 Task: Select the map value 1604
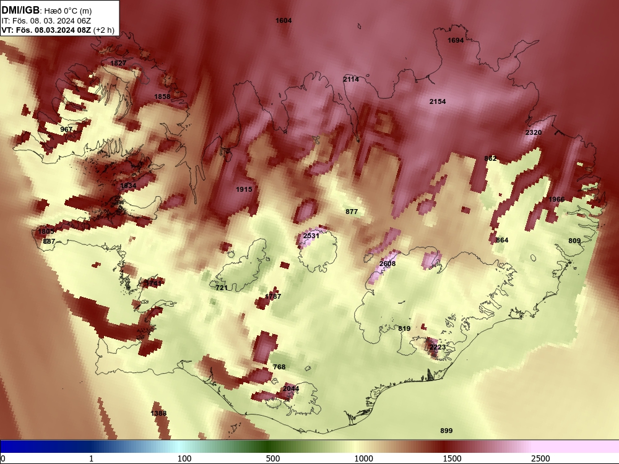pyautogui.click(x=284, y=20)
